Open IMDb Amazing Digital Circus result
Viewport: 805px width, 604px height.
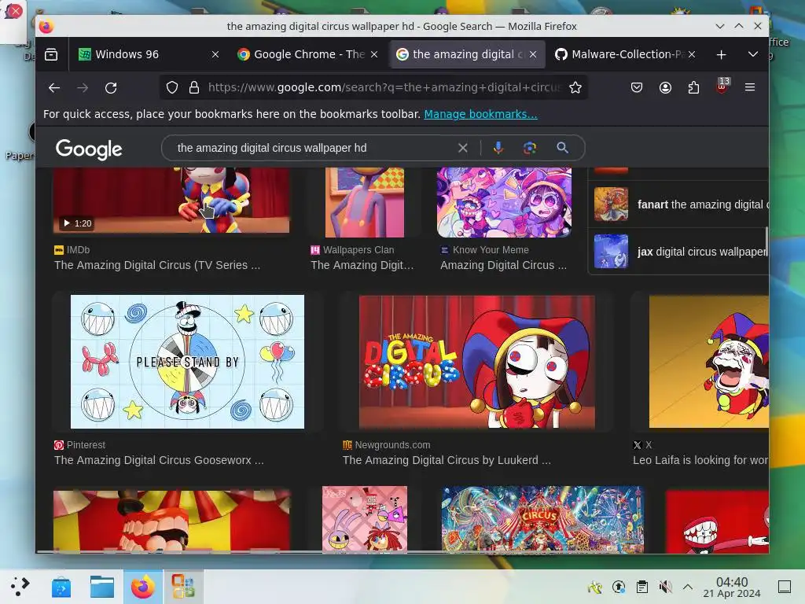pyautogui.click(x=157, y=265)
